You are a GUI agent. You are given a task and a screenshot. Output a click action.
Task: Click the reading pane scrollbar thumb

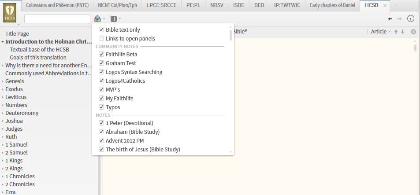(416, 48)
